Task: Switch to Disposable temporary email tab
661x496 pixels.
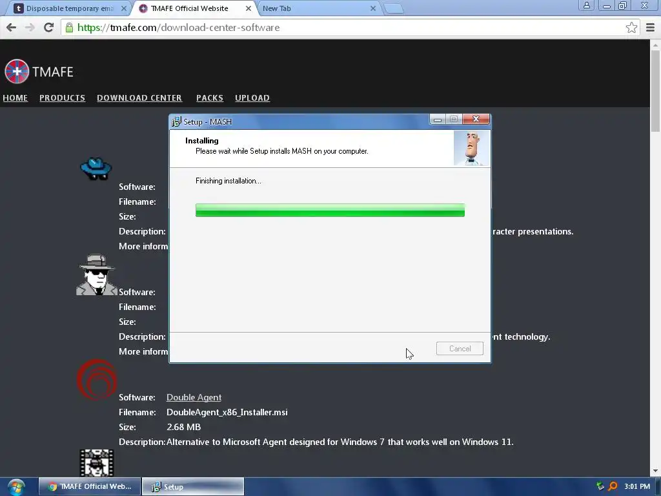Action: click(70, 8)
